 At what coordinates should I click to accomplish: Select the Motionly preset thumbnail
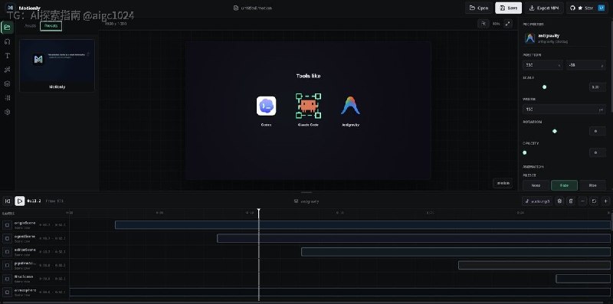pyautogui.click(x=57, y=66)
